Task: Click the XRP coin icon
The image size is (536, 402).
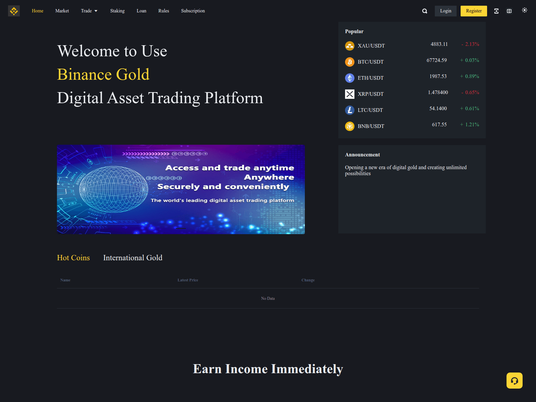Action: click(350, 94)
